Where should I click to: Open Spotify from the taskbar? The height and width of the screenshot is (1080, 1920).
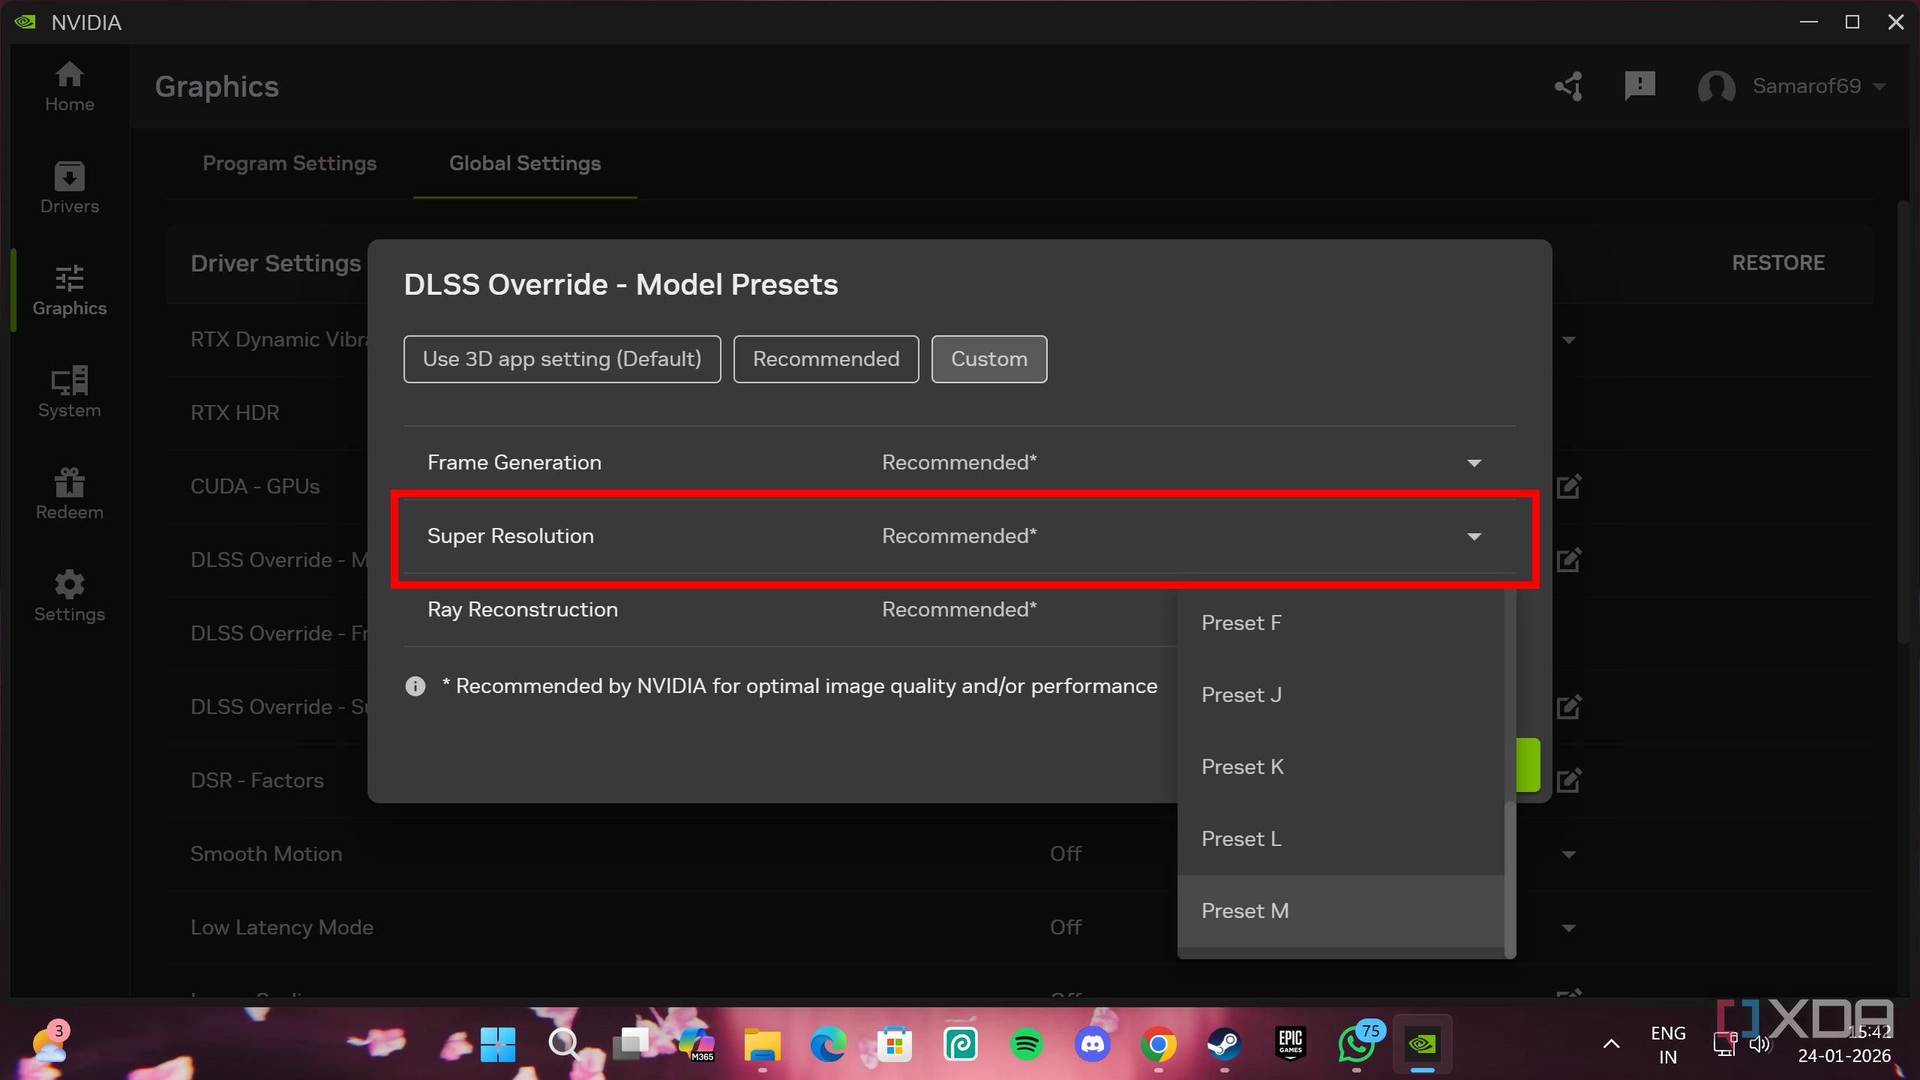click(x=1026, y=1045)
